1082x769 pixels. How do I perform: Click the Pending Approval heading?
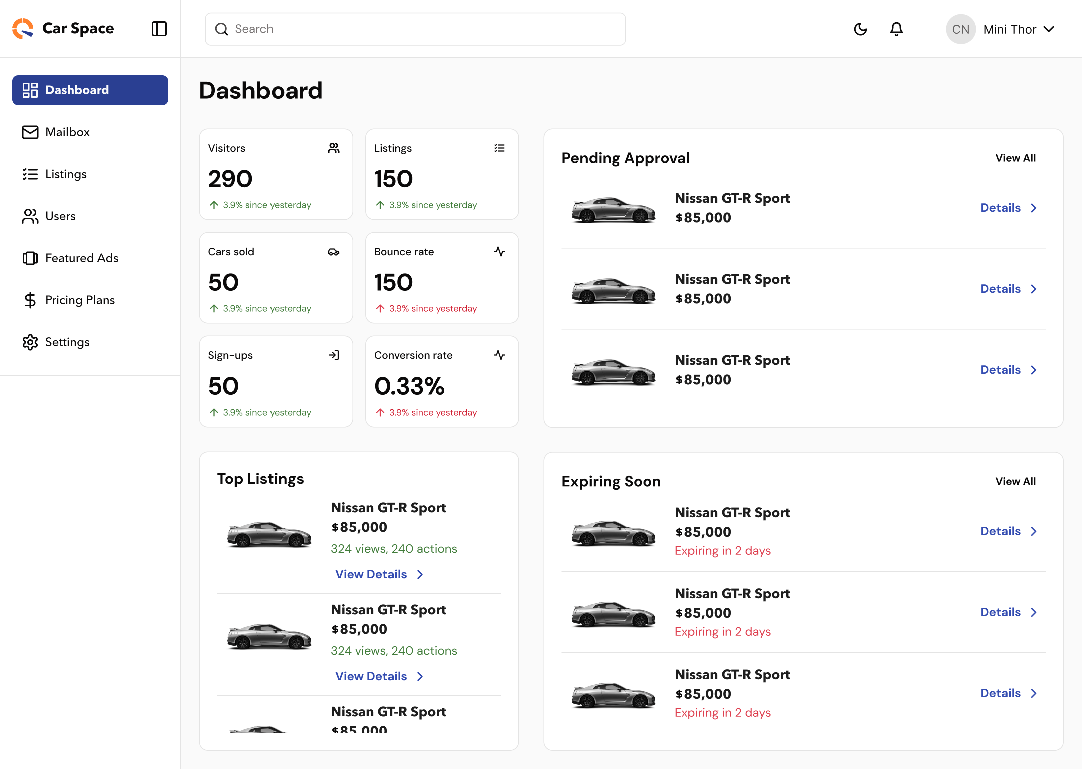click(625, 158)
